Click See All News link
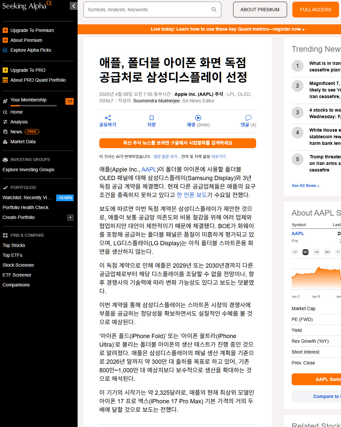This screenshot has width=341, height=427. tap(305, 186)
